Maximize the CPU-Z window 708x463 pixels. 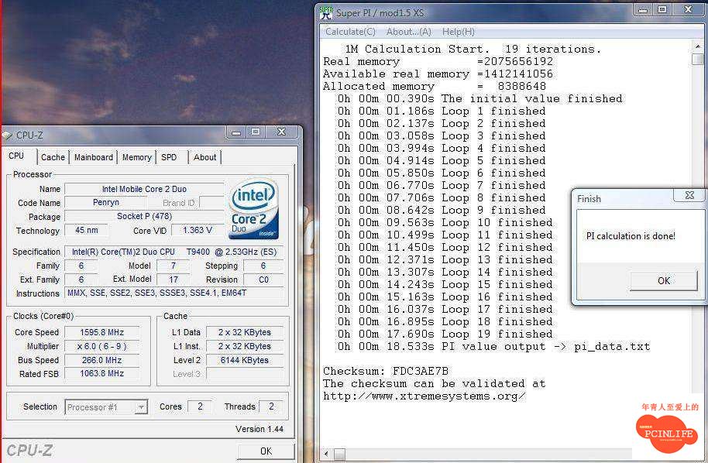[x=256, y=132]
